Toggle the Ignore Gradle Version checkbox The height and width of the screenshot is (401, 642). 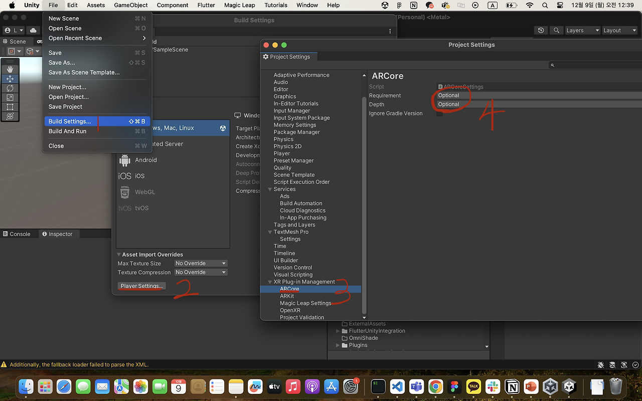coord(439,114)
